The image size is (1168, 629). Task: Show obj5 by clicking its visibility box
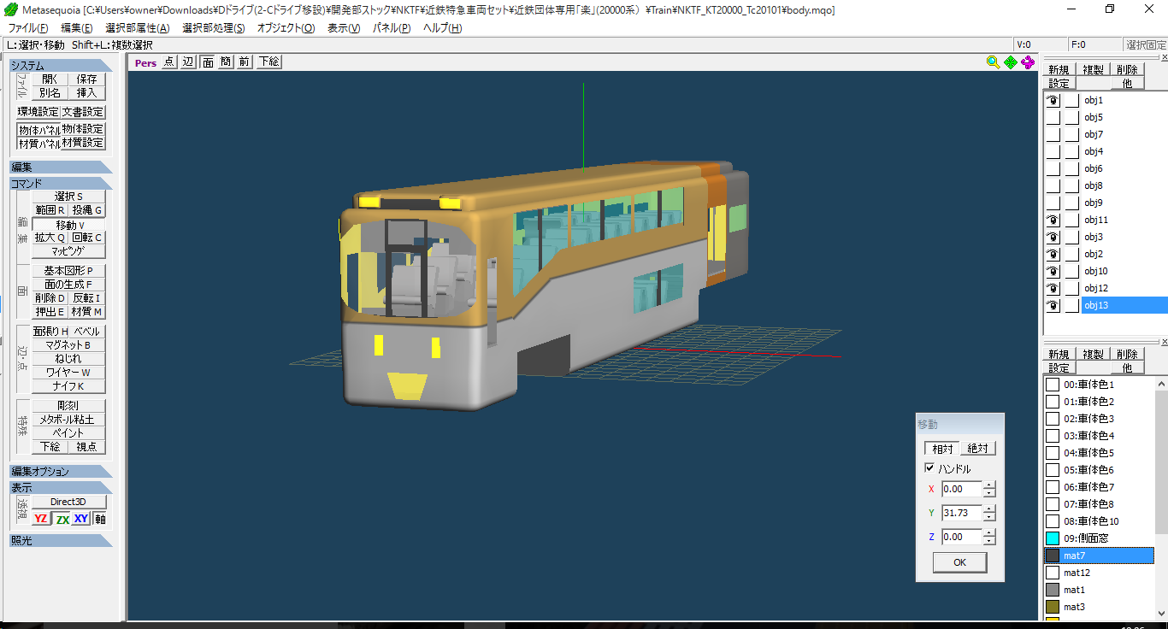1053,117
